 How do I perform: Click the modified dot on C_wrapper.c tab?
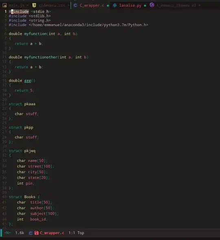click(x=108, y=6)
